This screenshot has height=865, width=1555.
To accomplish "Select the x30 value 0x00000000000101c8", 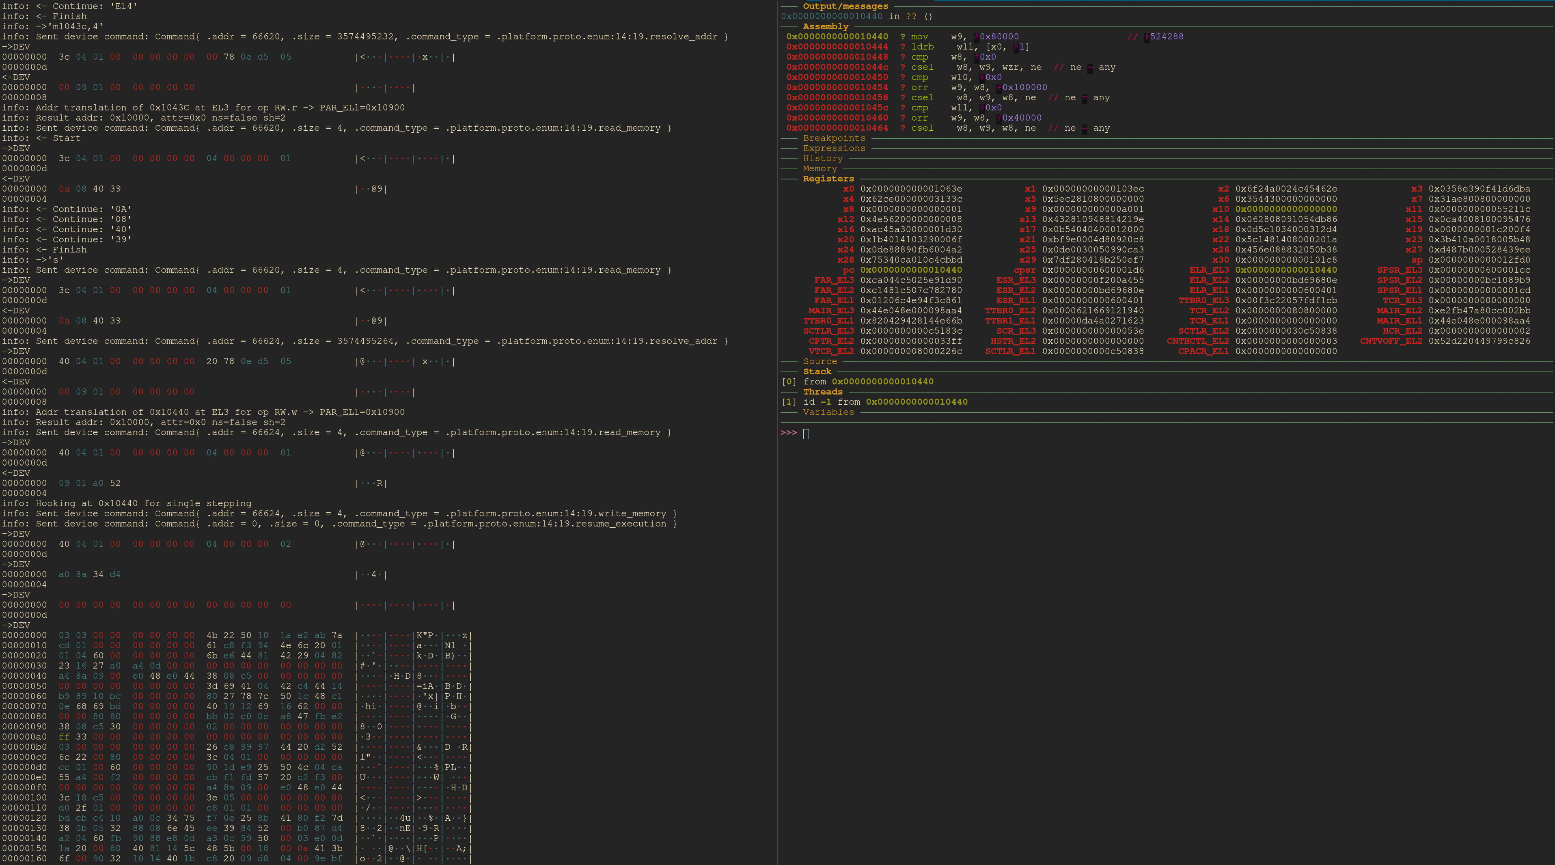I will (1286, 260).
